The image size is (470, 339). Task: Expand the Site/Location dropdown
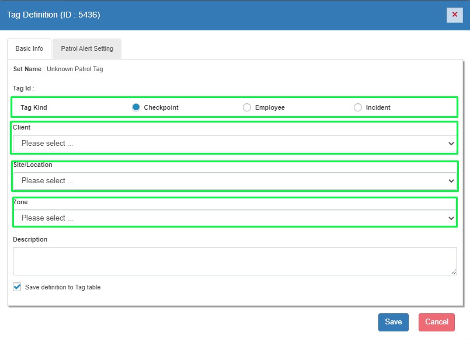(234, 181)
